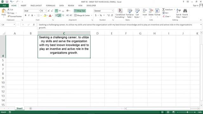
Task: Toggle align text left
Action: pos(56,16)
